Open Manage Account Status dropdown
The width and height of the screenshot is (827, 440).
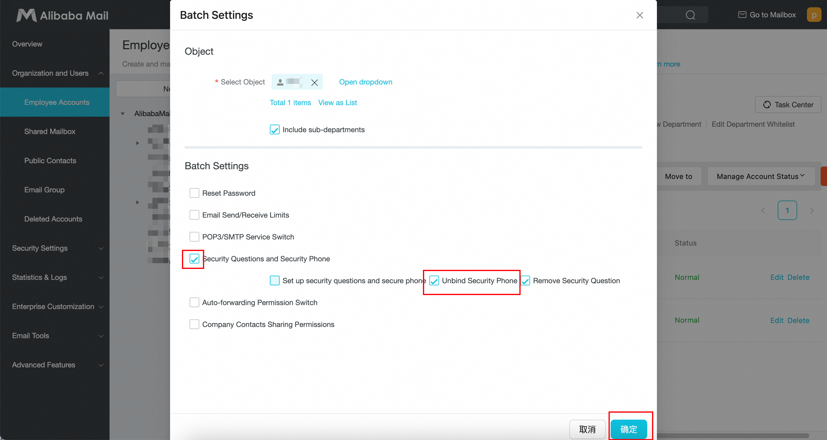point(761,176)
